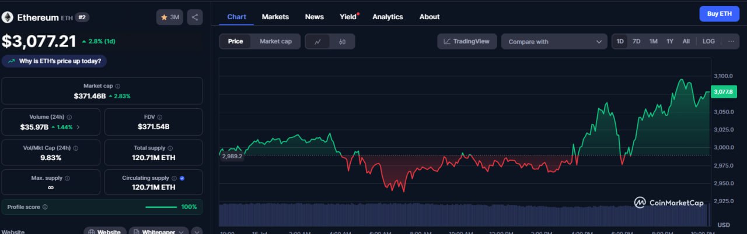747x234 pixels.
Task: Click the 2,989.2 opening price chart label
Action: point(232,156)
